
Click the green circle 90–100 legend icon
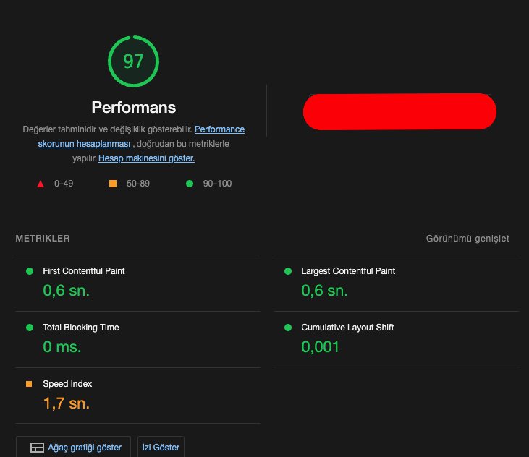190,184
